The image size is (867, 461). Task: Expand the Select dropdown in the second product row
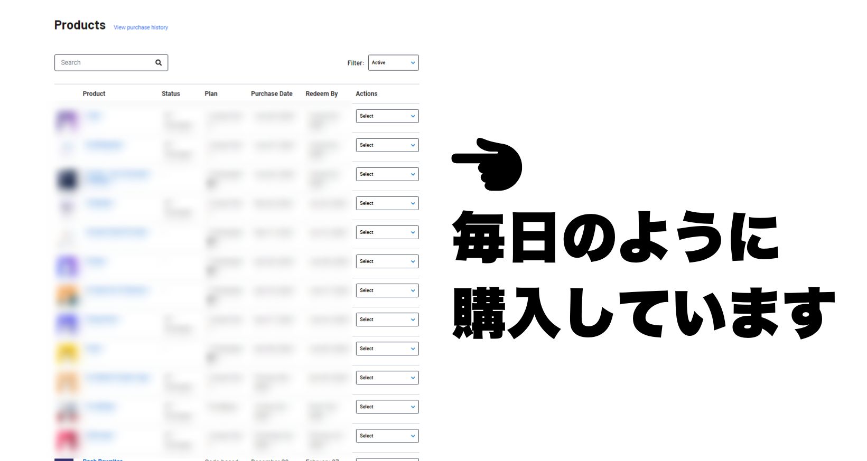387,145
